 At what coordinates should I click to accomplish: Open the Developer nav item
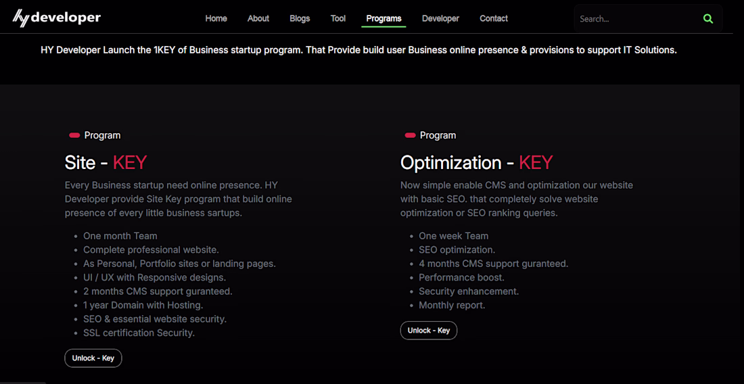point(440,18)
